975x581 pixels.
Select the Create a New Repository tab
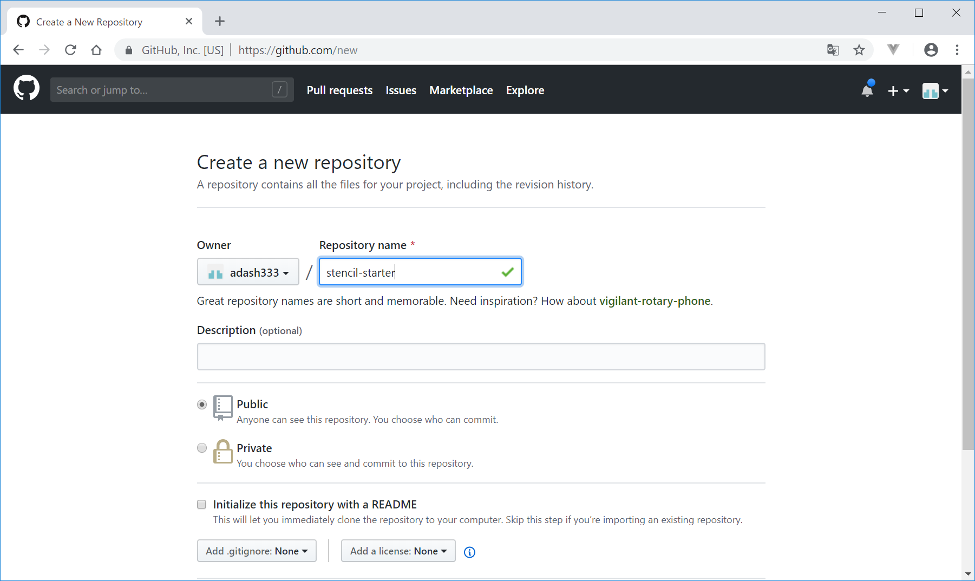105,22
